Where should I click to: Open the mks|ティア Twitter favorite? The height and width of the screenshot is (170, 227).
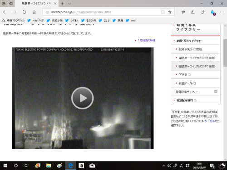point(35,20)
